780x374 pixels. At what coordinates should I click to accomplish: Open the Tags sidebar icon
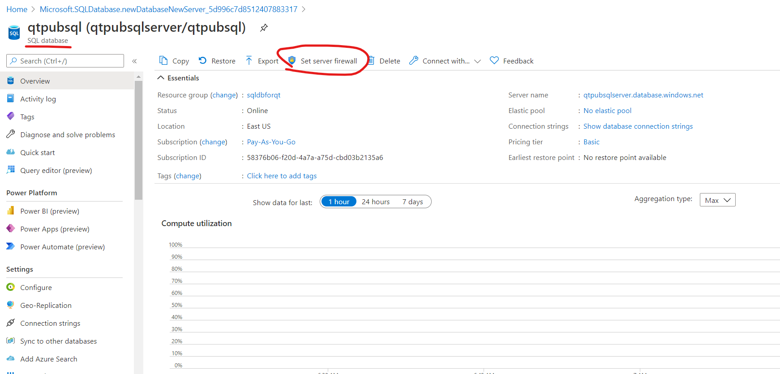coord(11,116)
